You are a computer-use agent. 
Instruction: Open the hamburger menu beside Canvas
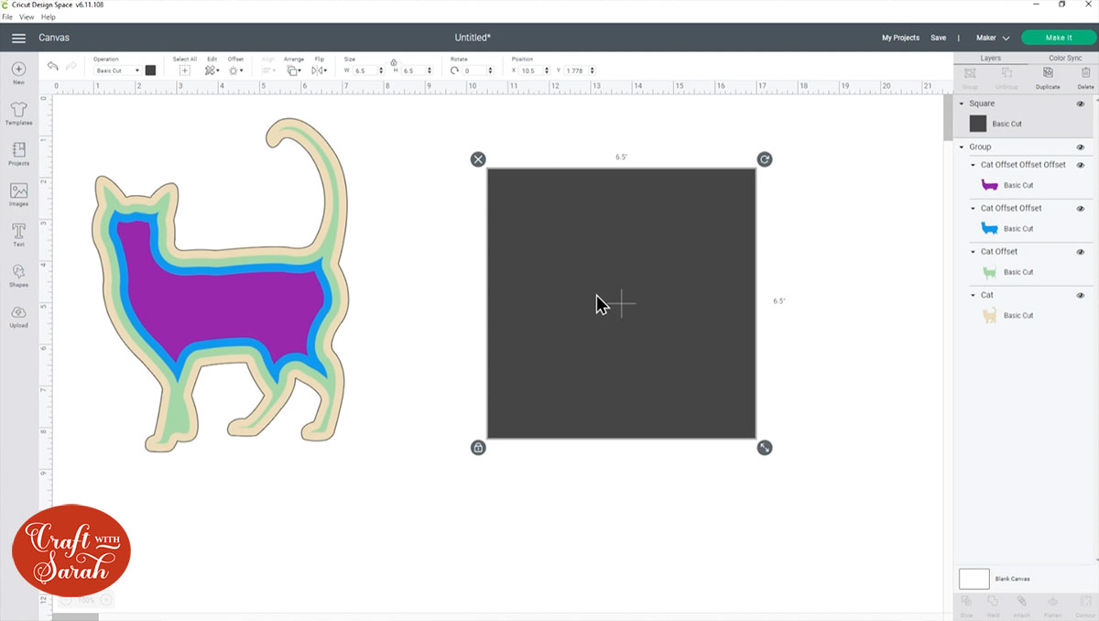(x=18, y=38)
